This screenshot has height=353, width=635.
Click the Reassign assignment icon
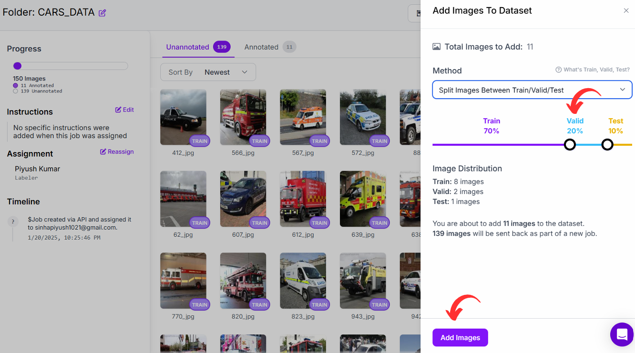click(103, 151)
